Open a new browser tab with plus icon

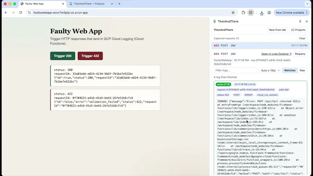(x=119, y=4)
